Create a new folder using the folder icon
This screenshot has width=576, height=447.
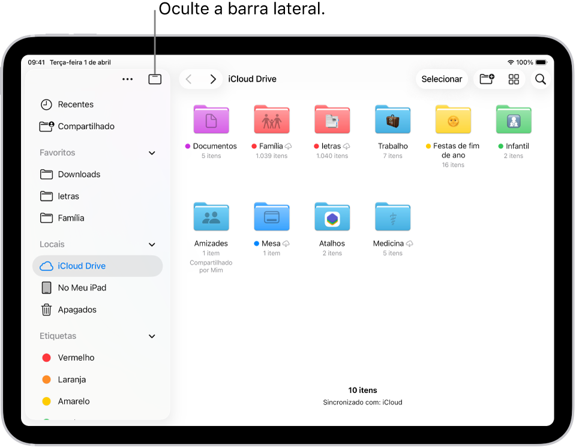click(x=487, y=79)
